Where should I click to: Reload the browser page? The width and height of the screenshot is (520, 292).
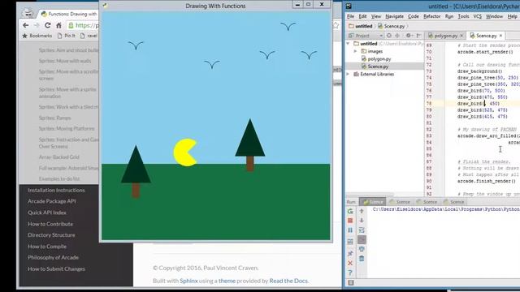[x=48, y=25]
